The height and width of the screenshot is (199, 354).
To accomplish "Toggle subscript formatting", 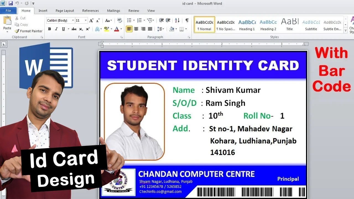I will pos(81,29).
